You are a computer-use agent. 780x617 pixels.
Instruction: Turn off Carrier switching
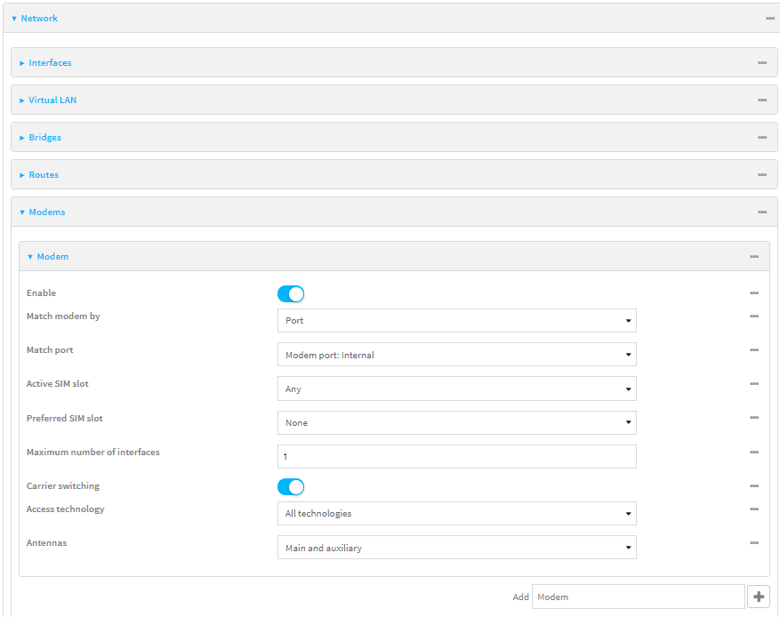289,486
